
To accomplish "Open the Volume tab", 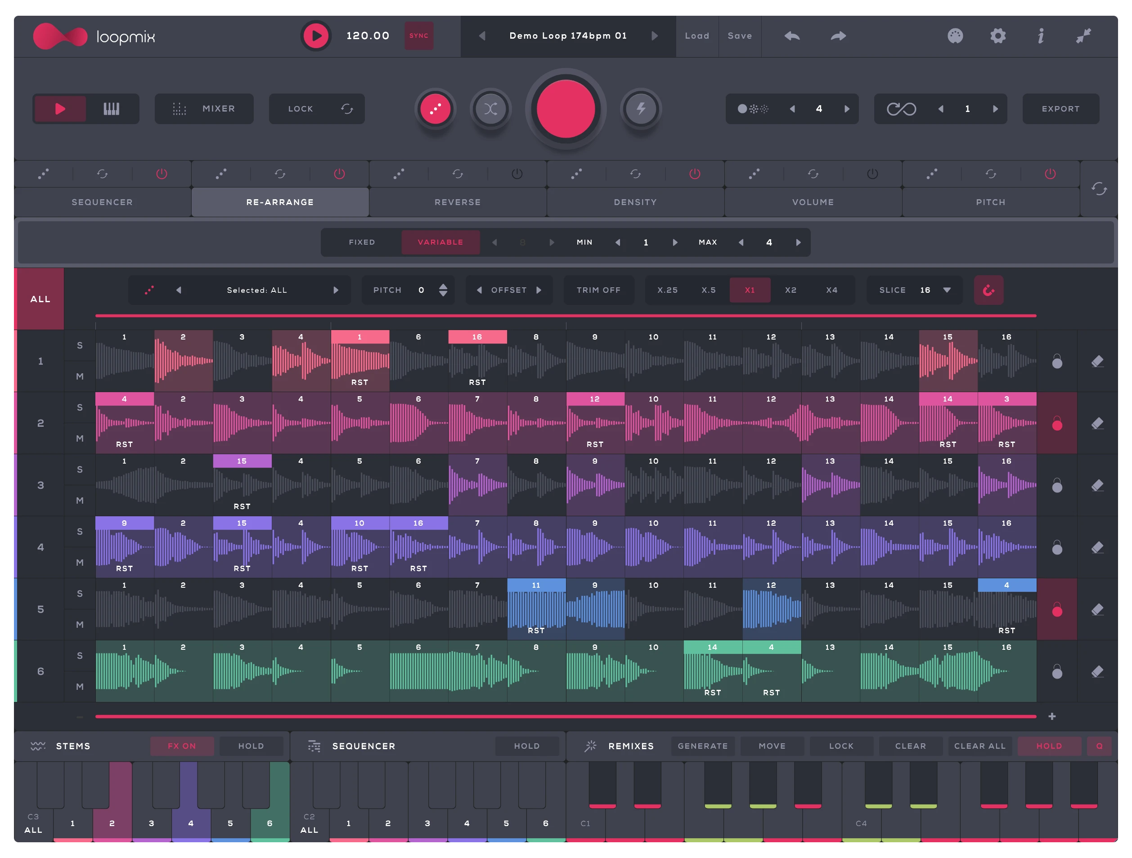I will [x=813, y=202].
